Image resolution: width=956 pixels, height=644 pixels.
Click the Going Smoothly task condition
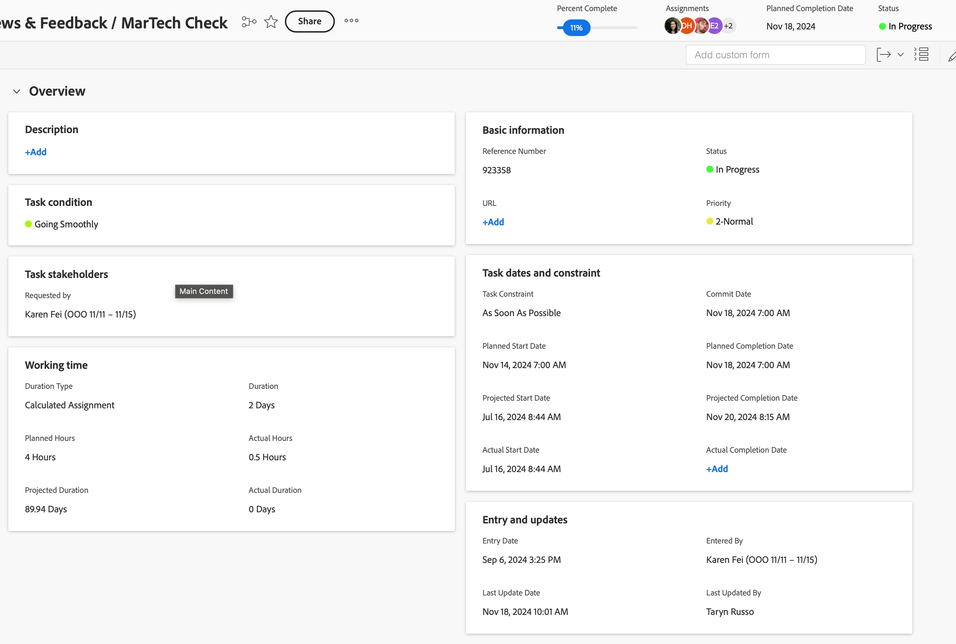pyautogui.click(x=66, y=224)
